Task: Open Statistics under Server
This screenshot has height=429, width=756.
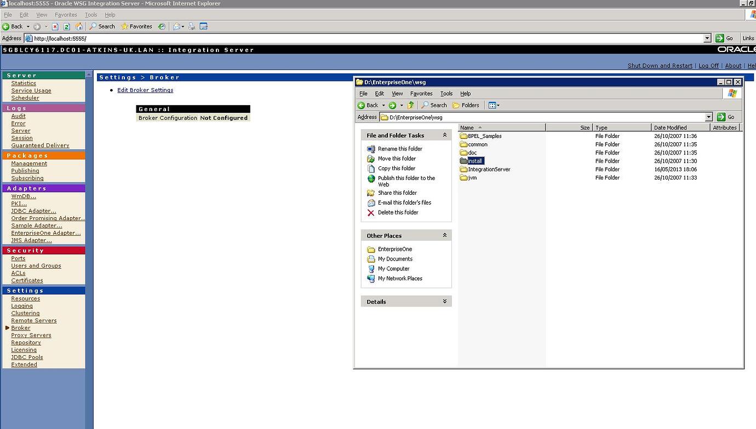Action: pos(24,83)
